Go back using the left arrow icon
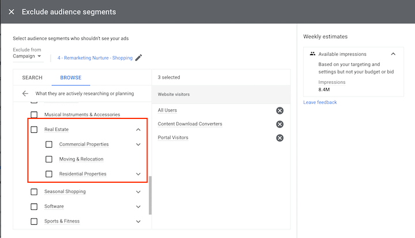The height and width of the screenshot is (238, 415). coord(25,93)
